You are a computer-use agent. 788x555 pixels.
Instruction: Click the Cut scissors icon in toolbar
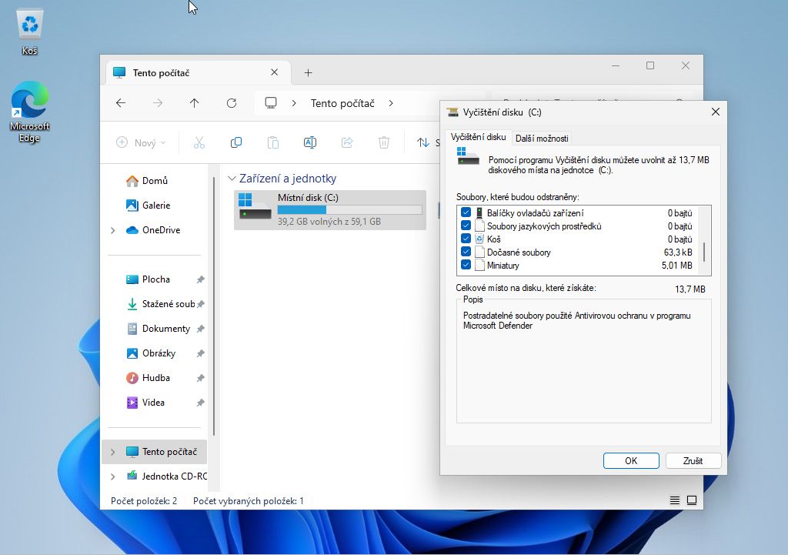pos(199,142)
